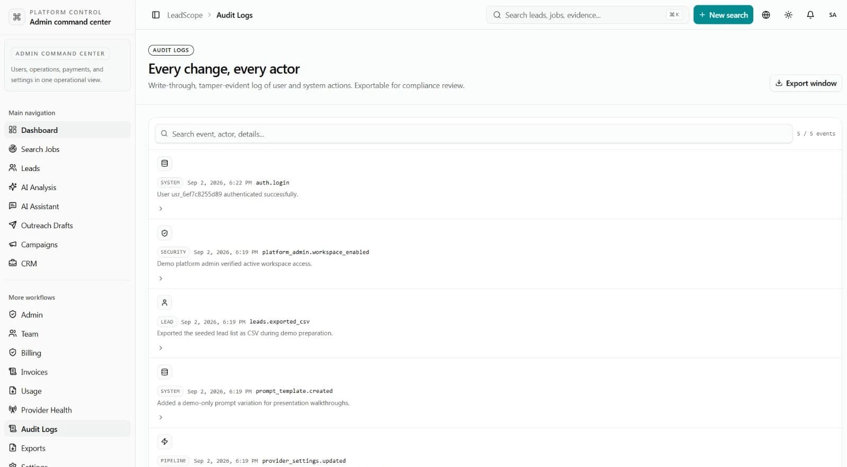Click the AI Analysis sparkle icon
The image size is (847, 467).
(13, 187)
